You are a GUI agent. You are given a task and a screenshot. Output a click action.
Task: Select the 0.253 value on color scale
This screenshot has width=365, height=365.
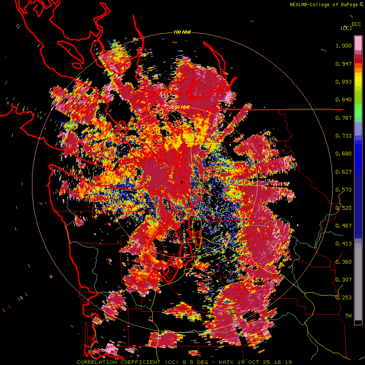pos(344,298)
